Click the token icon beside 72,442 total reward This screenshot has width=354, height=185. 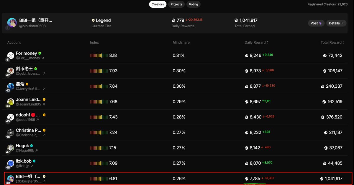pyautogui.click(x=325, y=55)
